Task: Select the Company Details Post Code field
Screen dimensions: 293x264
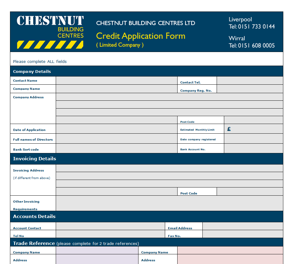Action: pos(253,120)
